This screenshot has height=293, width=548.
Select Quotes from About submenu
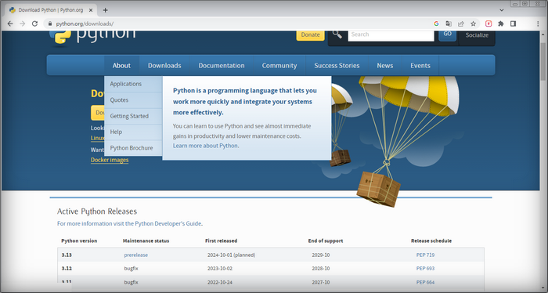133,100
